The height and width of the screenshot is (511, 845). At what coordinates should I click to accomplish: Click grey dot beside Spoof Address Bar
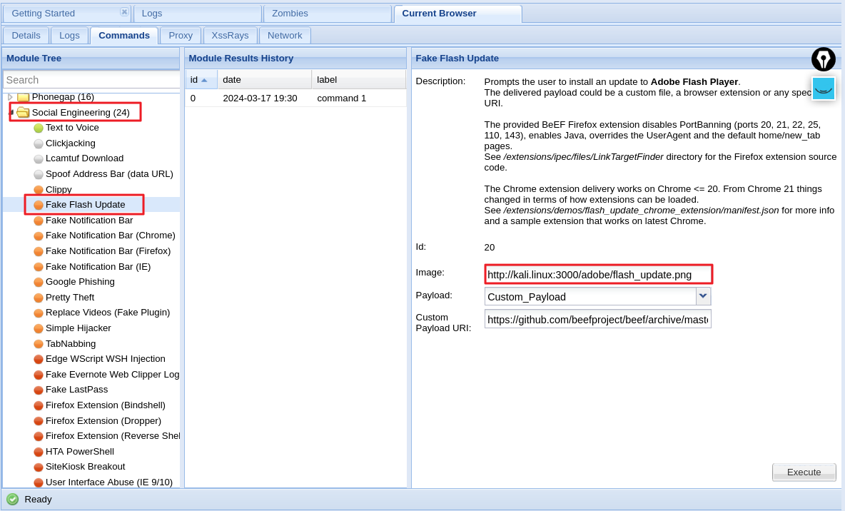[39, 175]
